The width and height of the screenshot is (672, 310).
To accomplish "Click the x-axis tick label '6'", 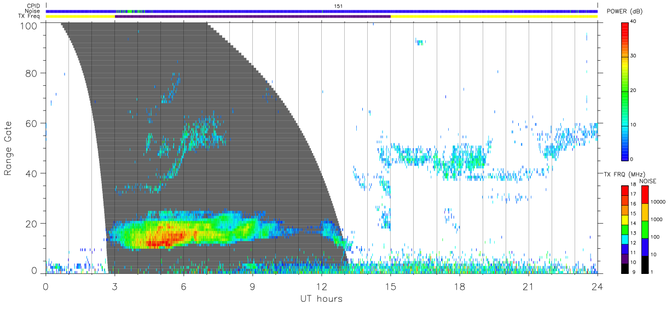I will click(x=183, y=286).
